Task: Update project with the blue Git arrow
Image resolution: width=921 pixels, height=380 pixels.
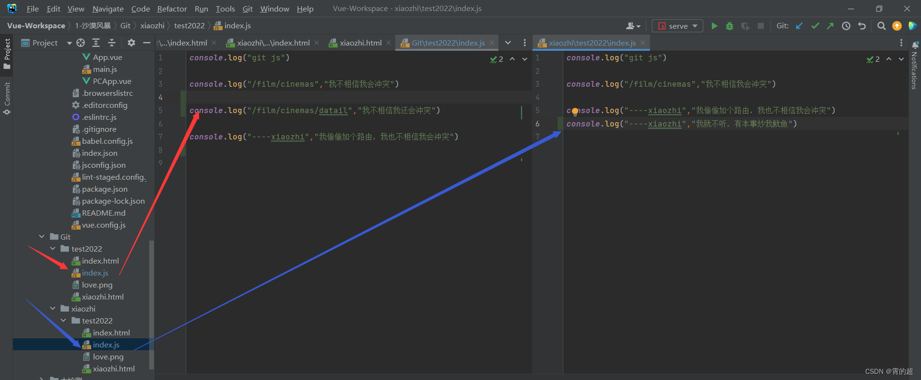Action: pos(799,26)
